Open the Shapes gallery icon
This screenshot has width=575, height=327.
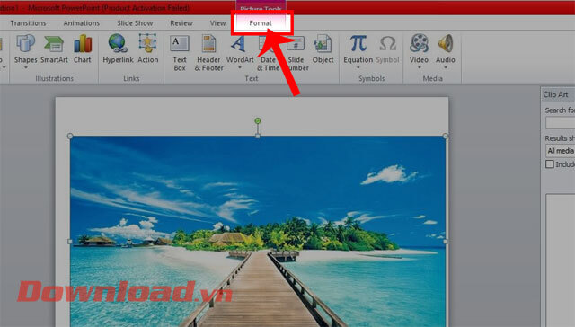coord(25,44)
